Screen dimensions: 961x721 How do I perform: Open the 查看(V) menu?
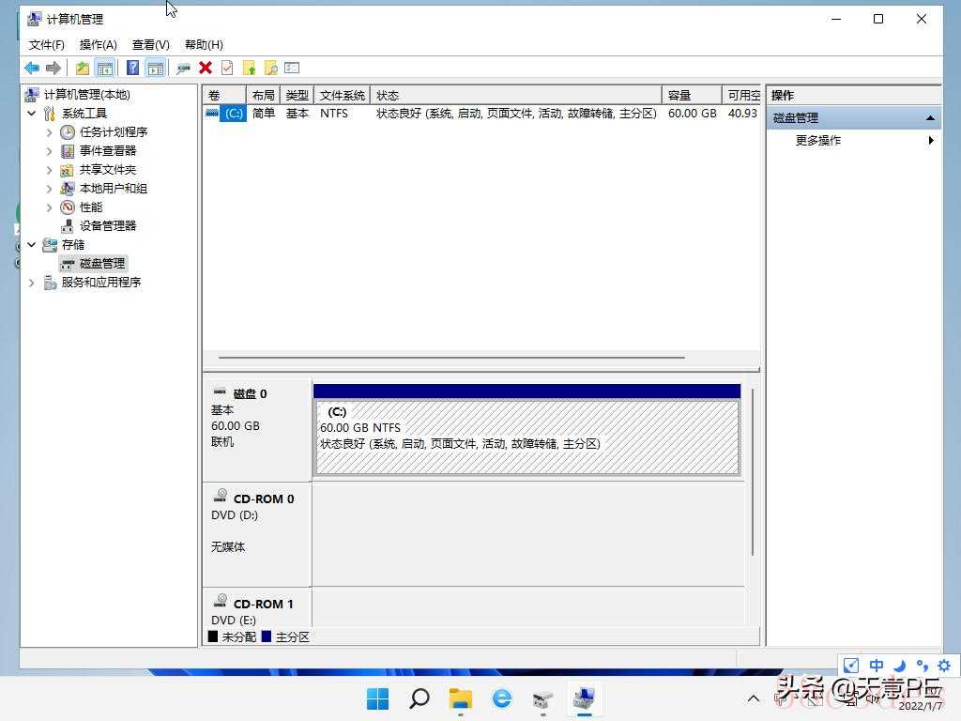coord(150,44)
